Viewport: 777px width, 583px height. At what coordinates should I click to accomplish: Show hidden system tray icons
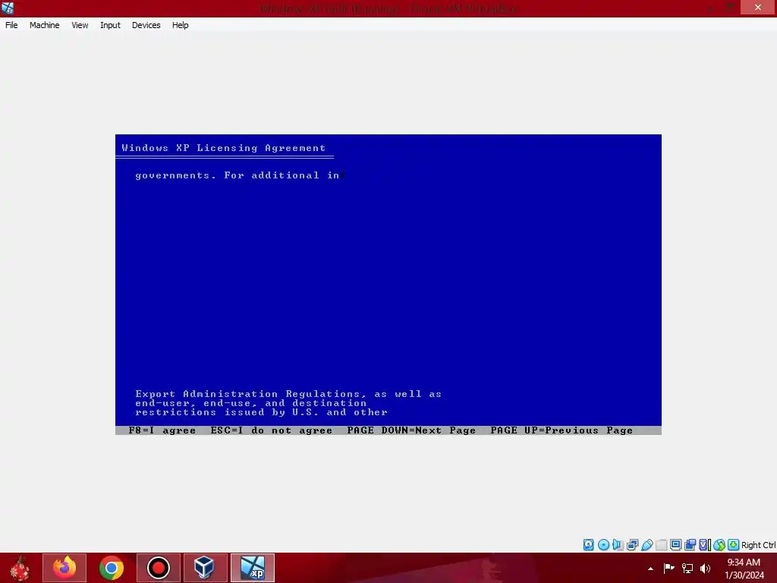[x=650, y=569]
